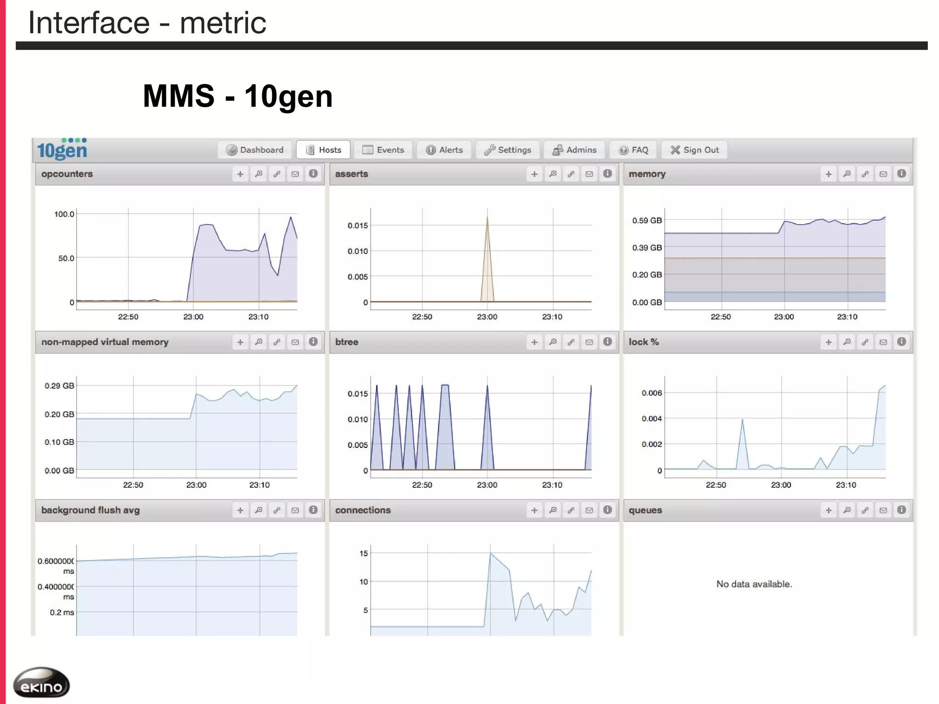Click the email icon on btree panel
The width and height of the screenshot is (939, 704).
click(x=590, y=342)
